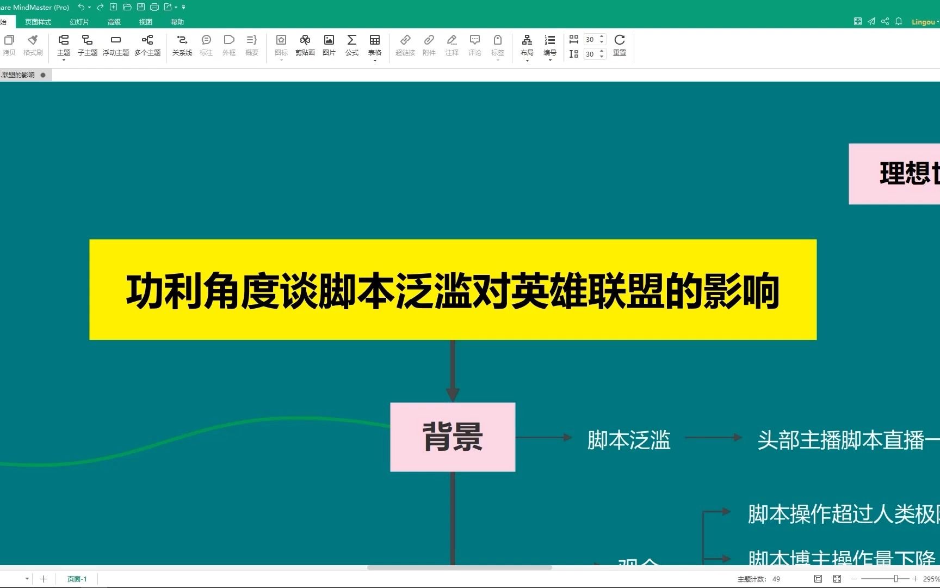Insert a 关系线 relationship line
This screenshot has height=588, width=940.
[182, 45]
